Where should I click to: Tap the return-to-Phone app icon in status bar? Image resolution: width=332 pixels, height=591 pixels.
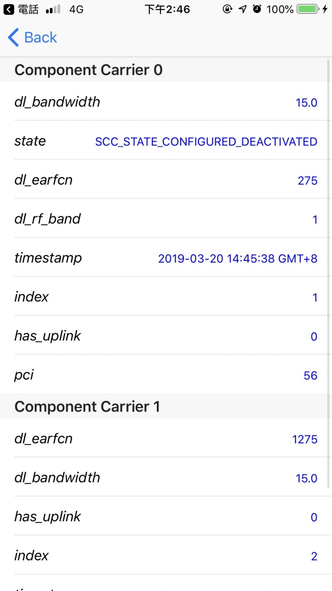pos(9,9)
